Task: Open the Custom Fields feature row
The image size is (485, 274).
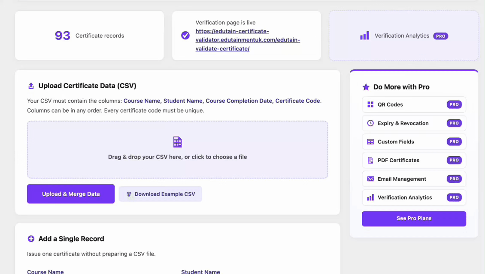Action: point(414,142)
